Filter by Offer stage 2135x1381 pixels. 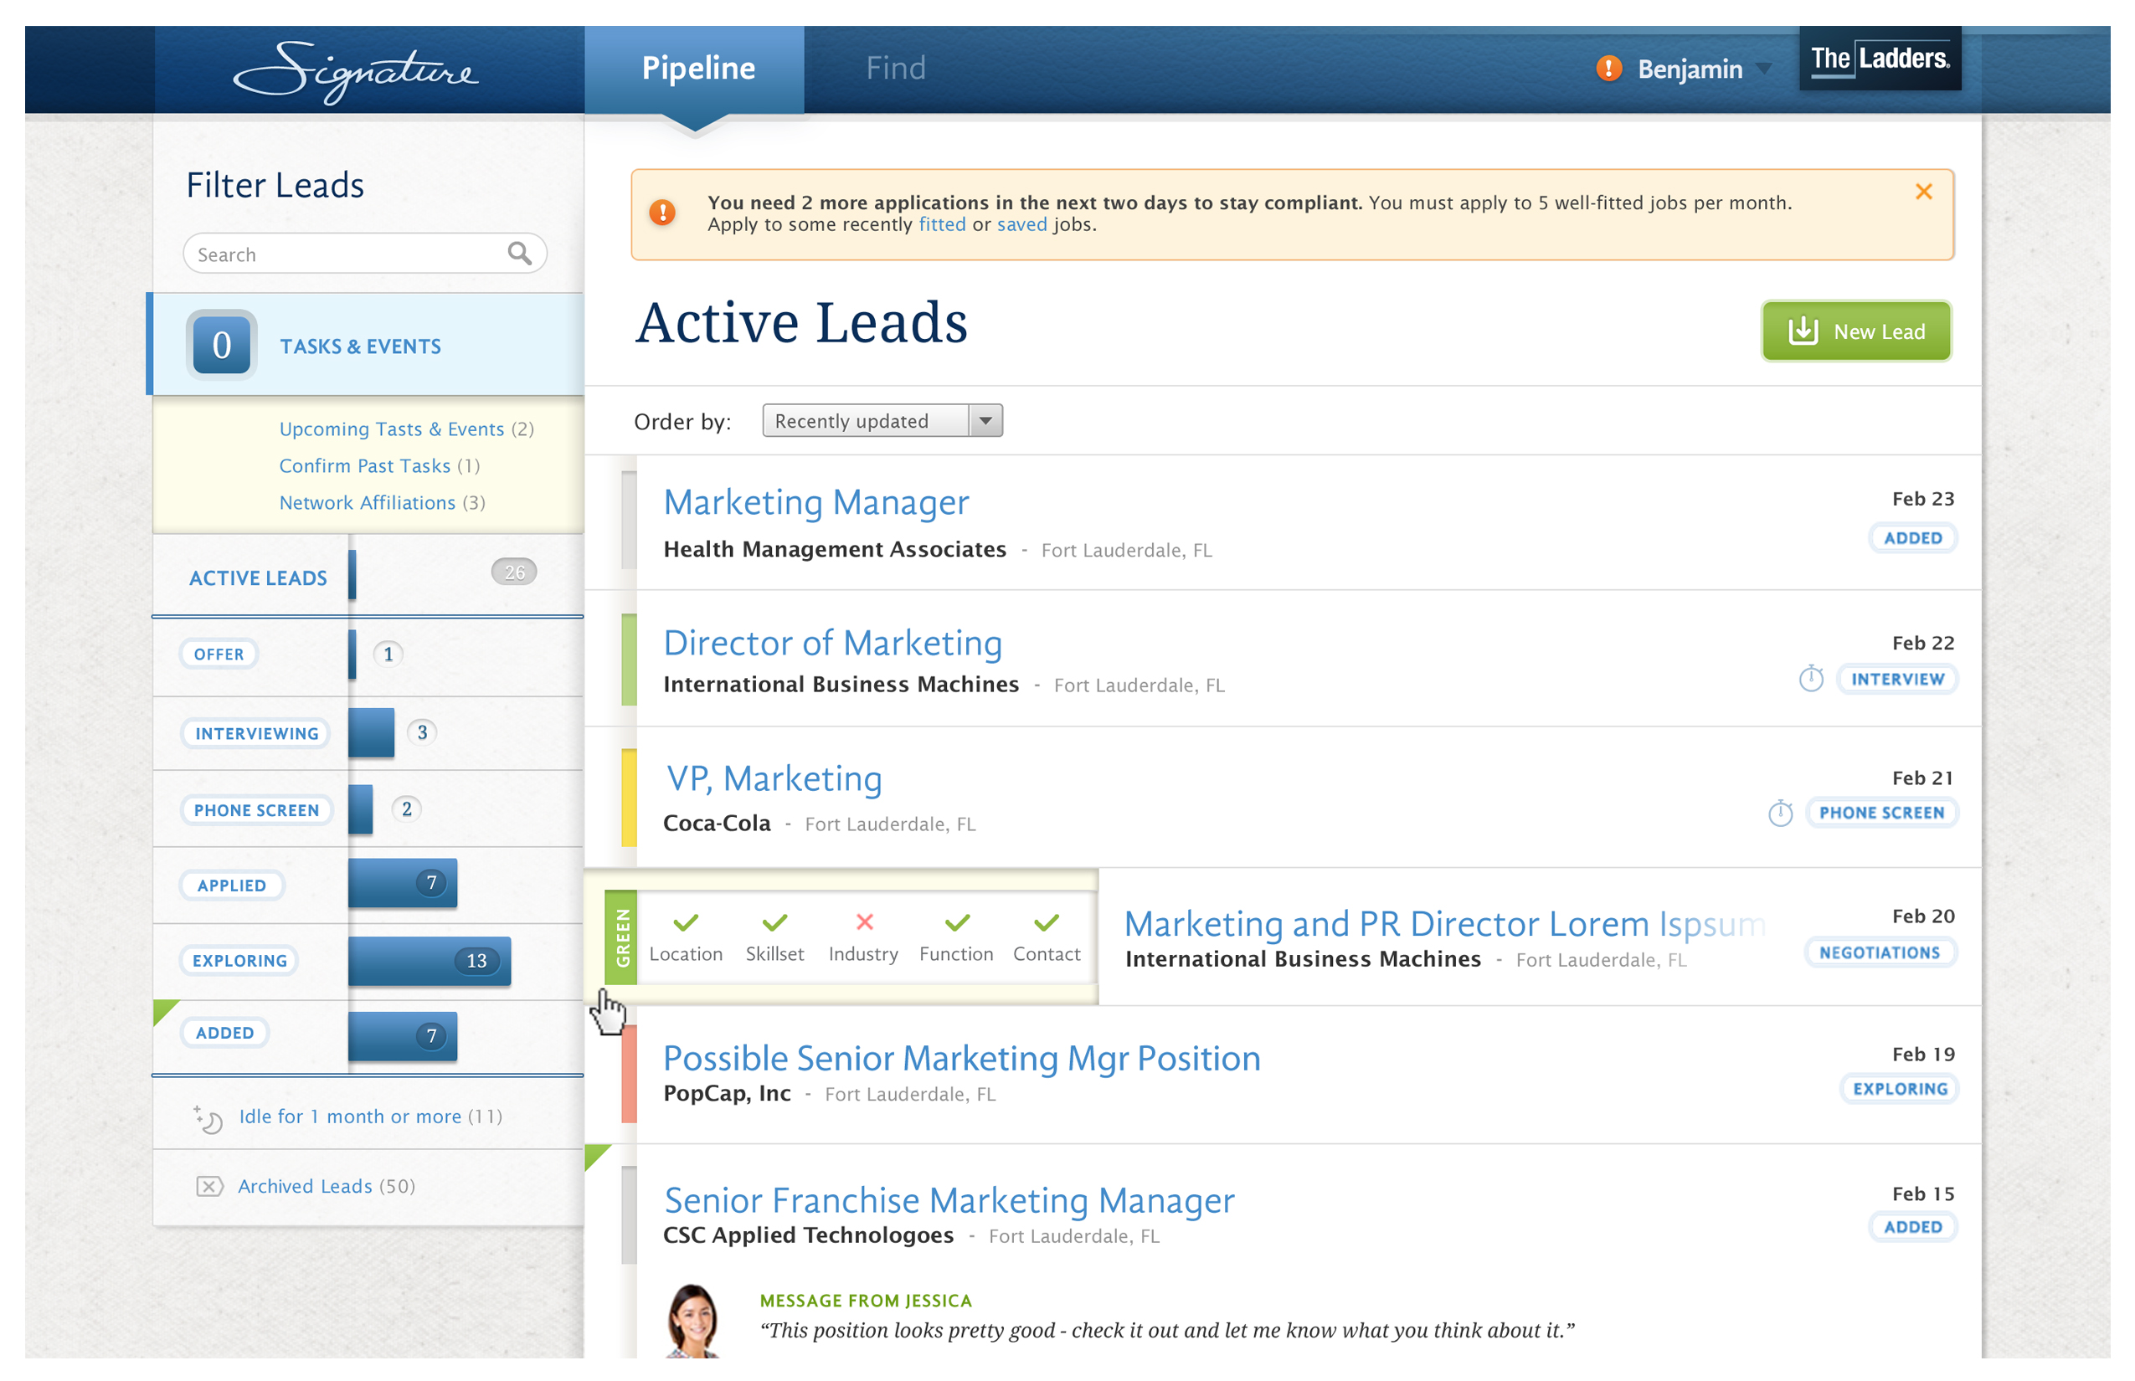tap(219, 654)
